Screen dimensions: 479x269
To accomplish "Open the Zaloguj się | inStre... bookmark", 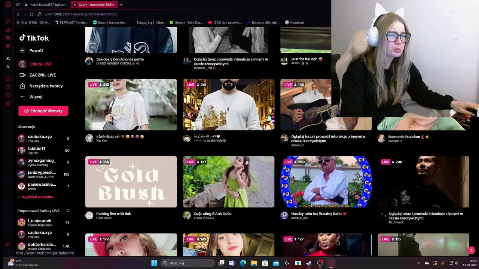I will tap(149, 22).
